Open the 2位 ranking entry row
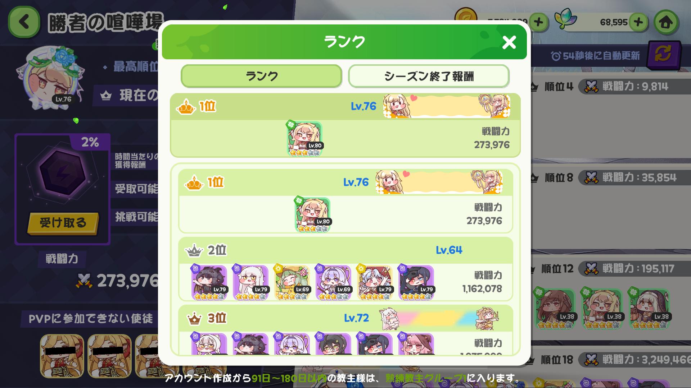This screenshot has width=691, height=388. coord(345,269)
